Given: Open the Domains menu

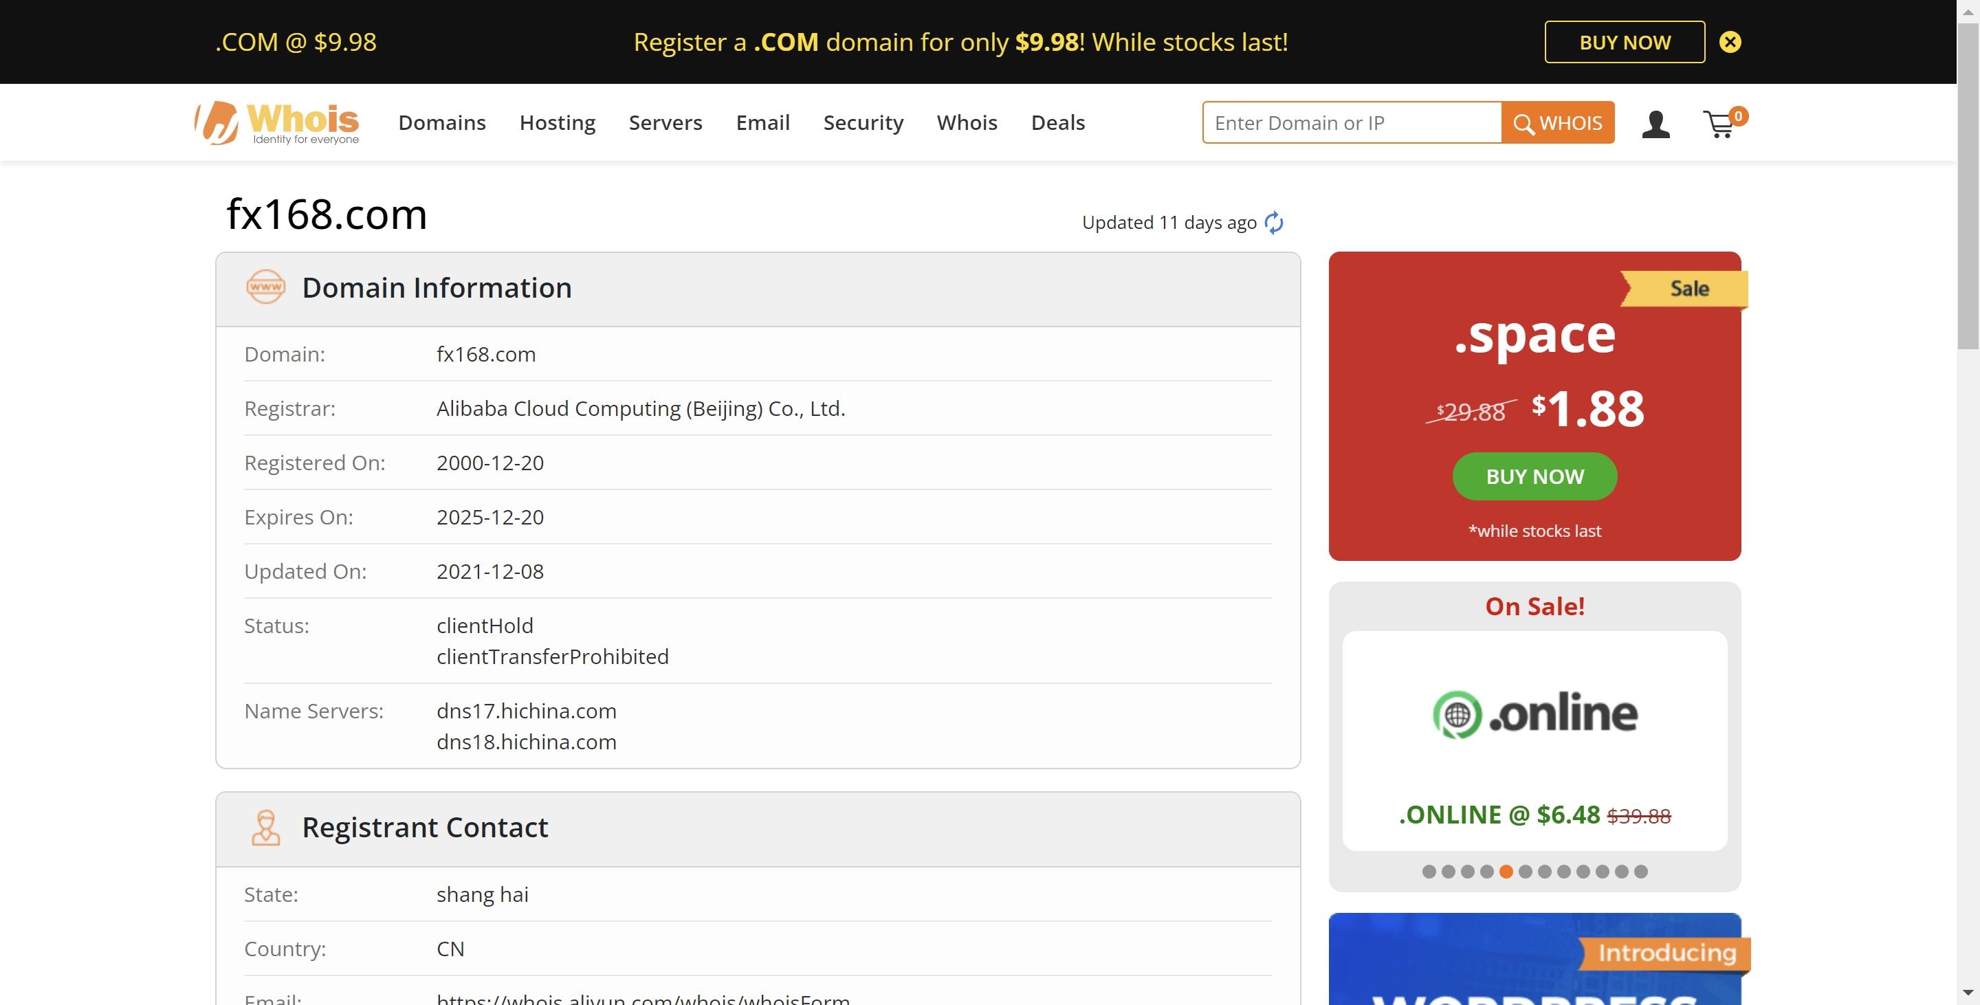Looking at the screenshot, I should (442, 123).
